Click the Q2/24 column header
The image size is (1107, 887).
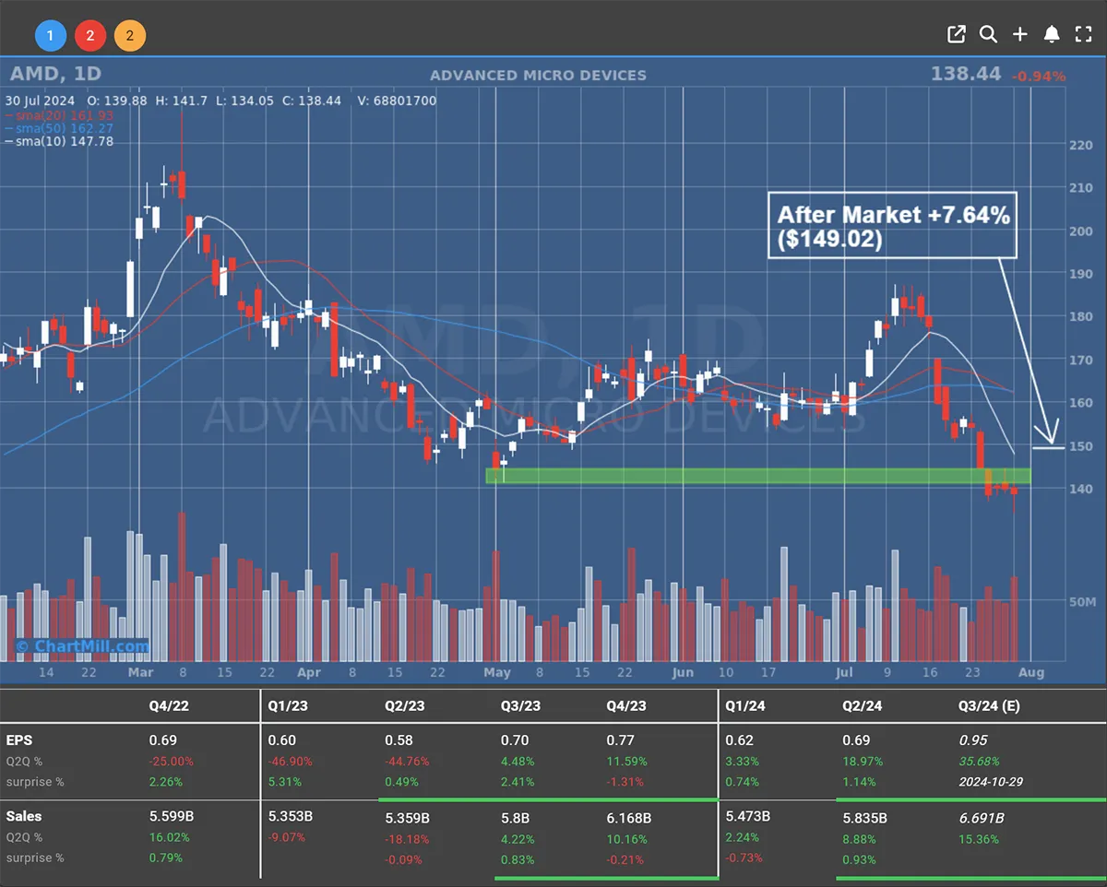[x=862, y=705]
